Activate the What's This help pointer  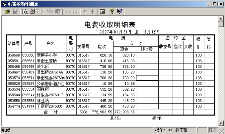[120, 11]
